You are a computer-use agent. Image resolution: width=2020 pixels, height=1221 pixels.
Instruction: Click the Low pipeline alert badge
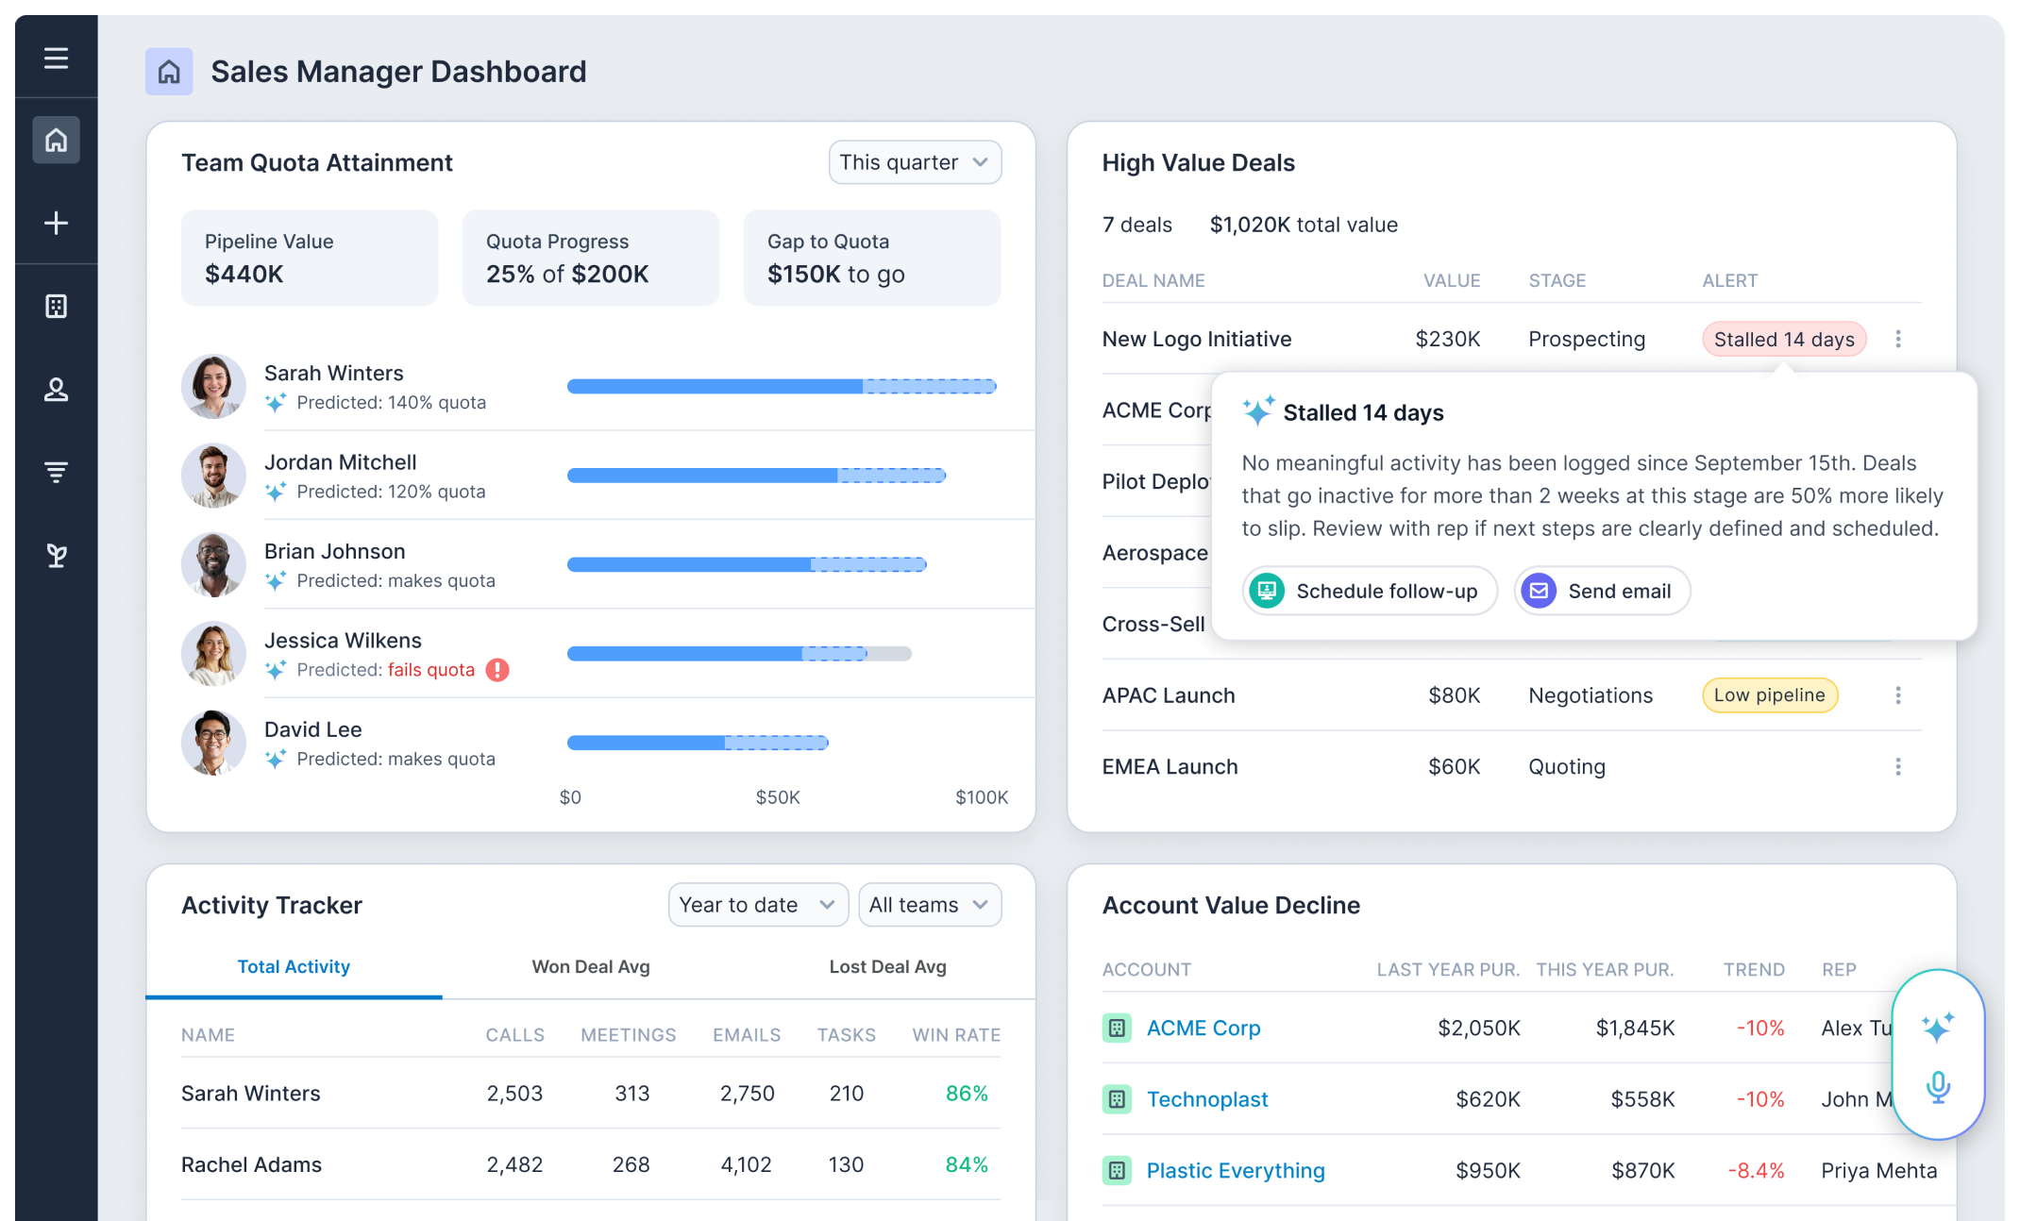[1770, 695]
